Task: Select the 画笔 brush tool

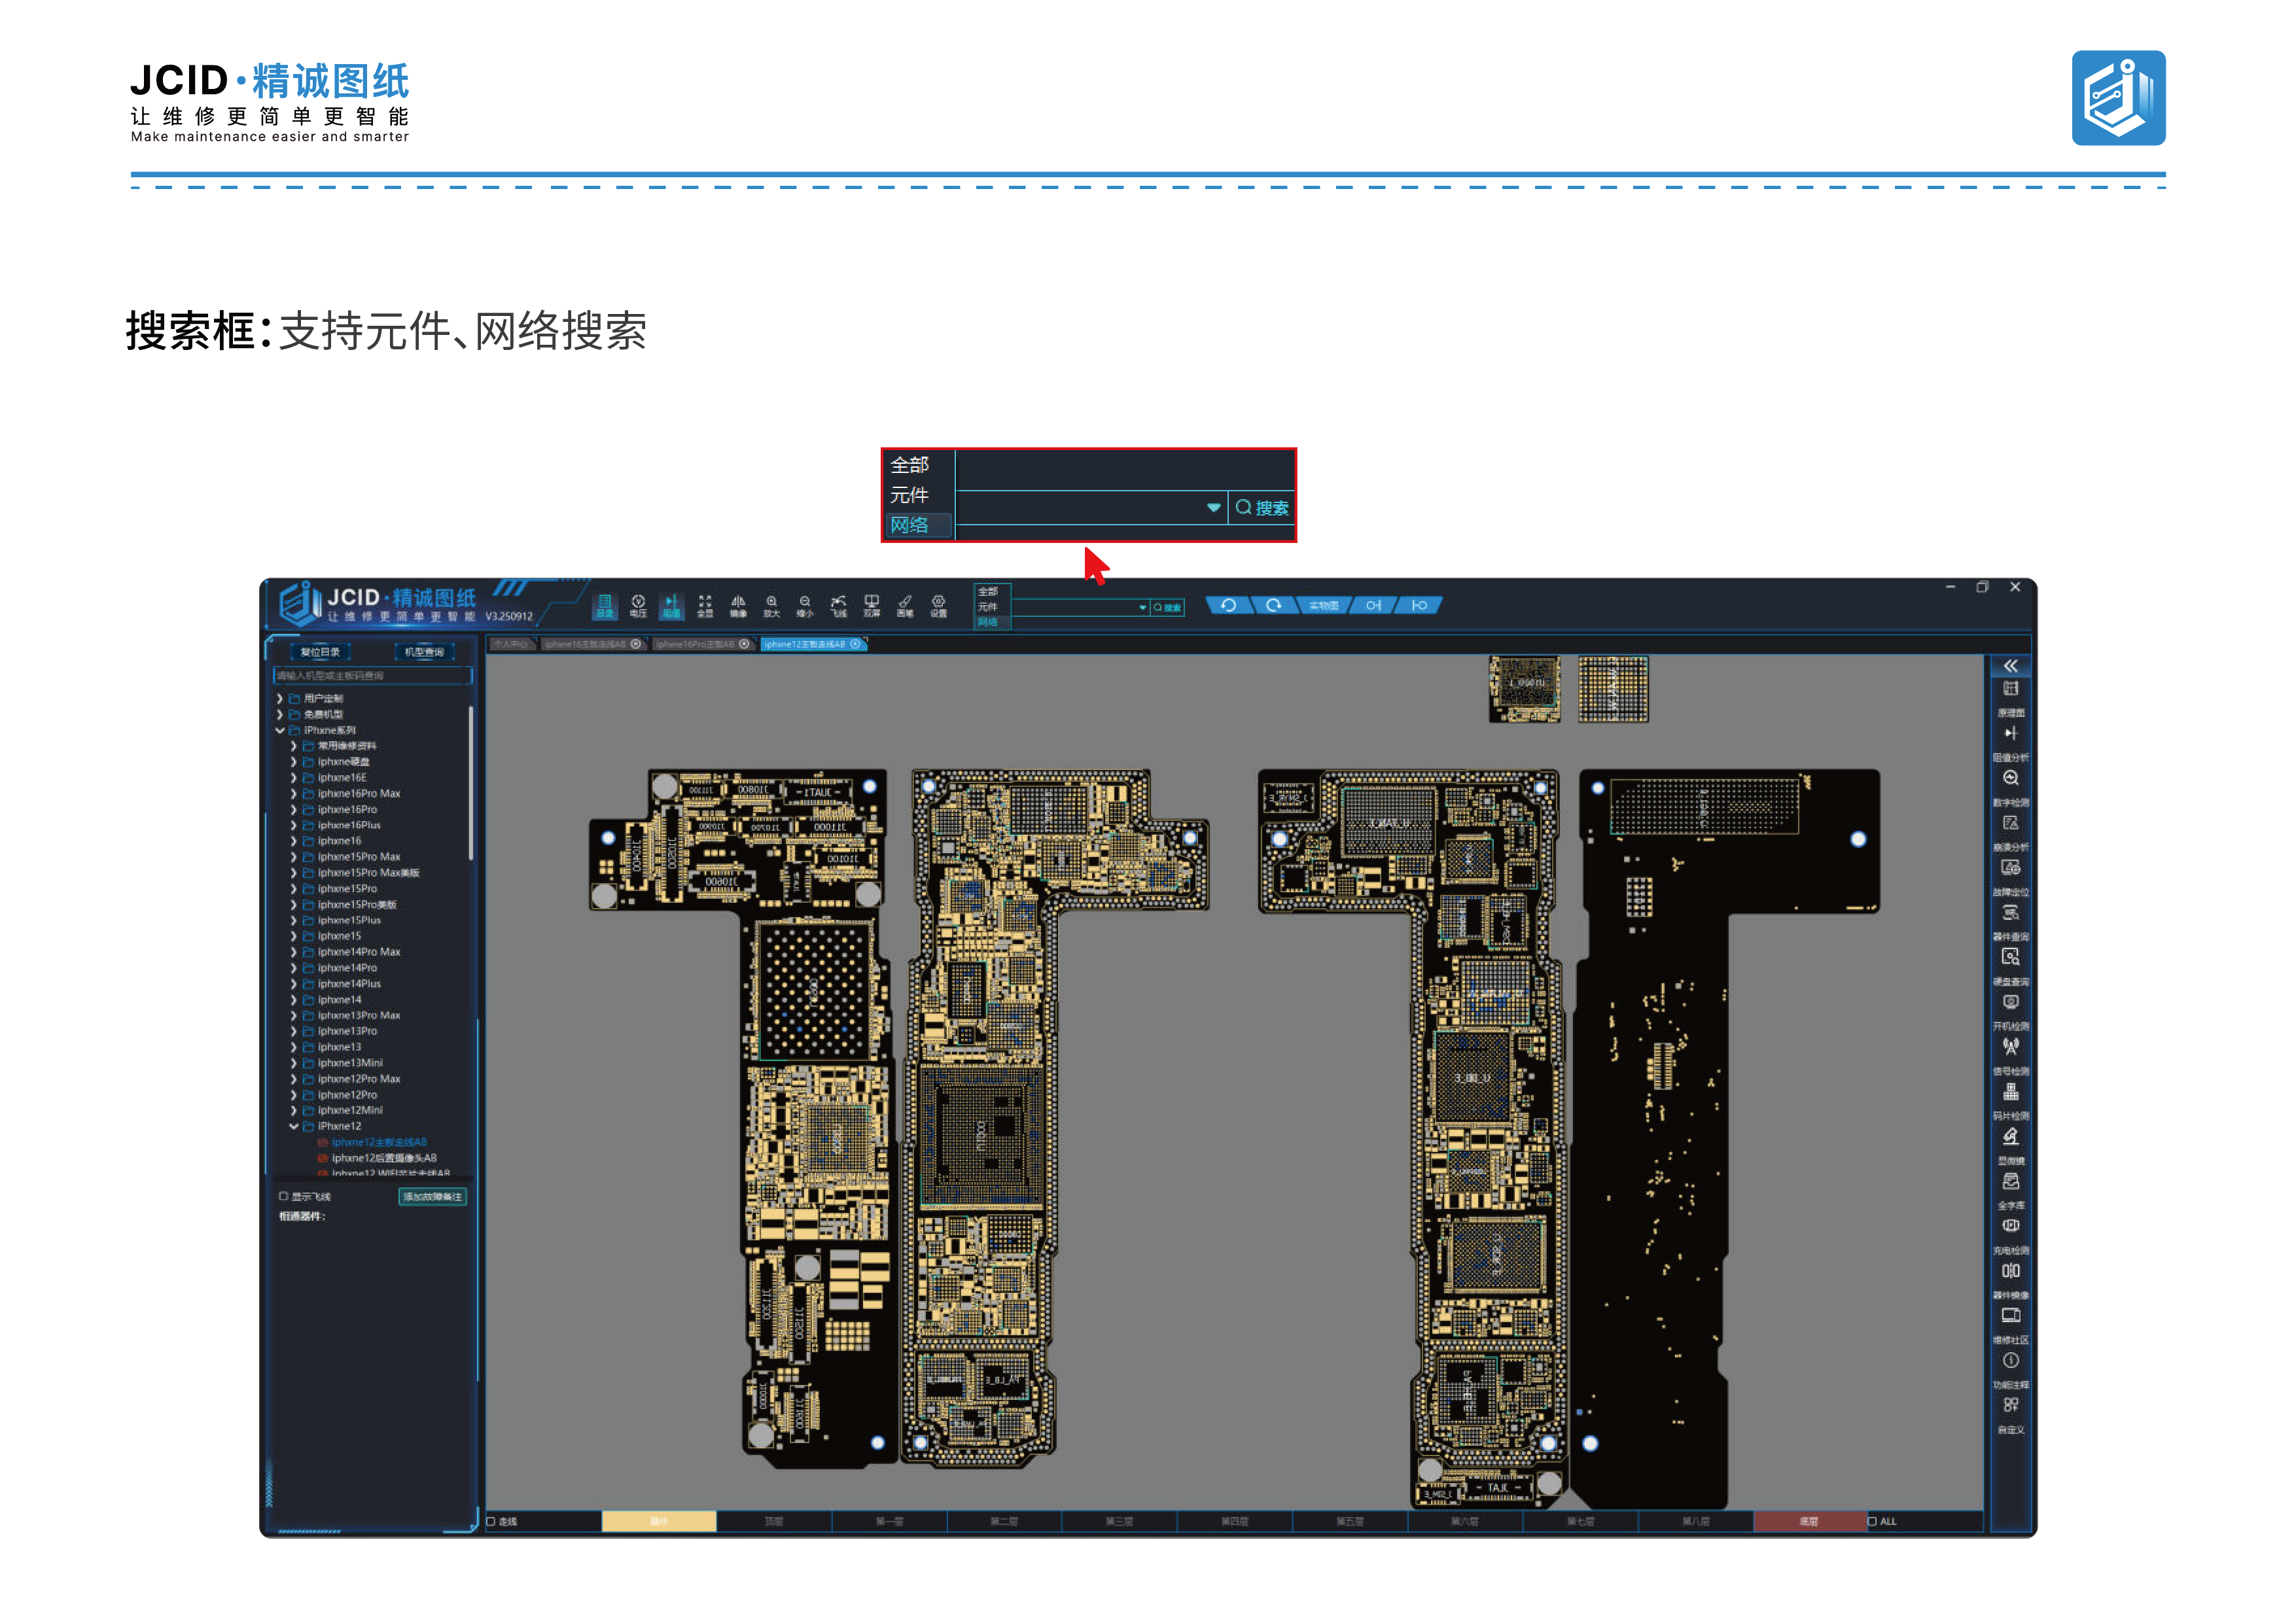Action: (905, 606)
